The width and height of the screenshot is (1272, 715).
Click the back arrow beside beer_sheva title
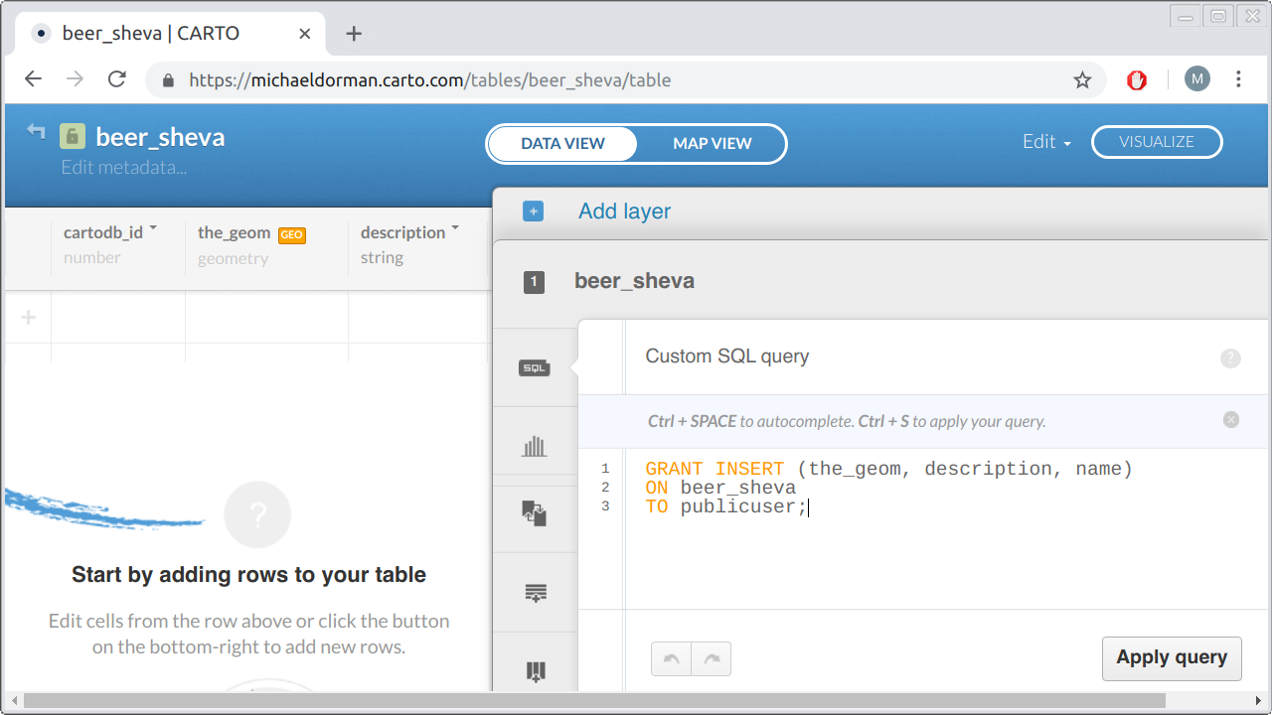click(37, 132)
